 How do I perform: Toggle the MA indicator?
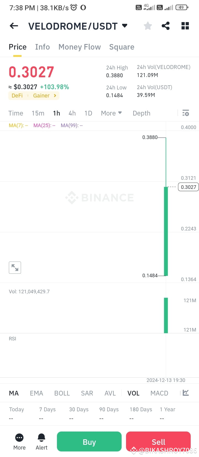(x=14, y=393)
